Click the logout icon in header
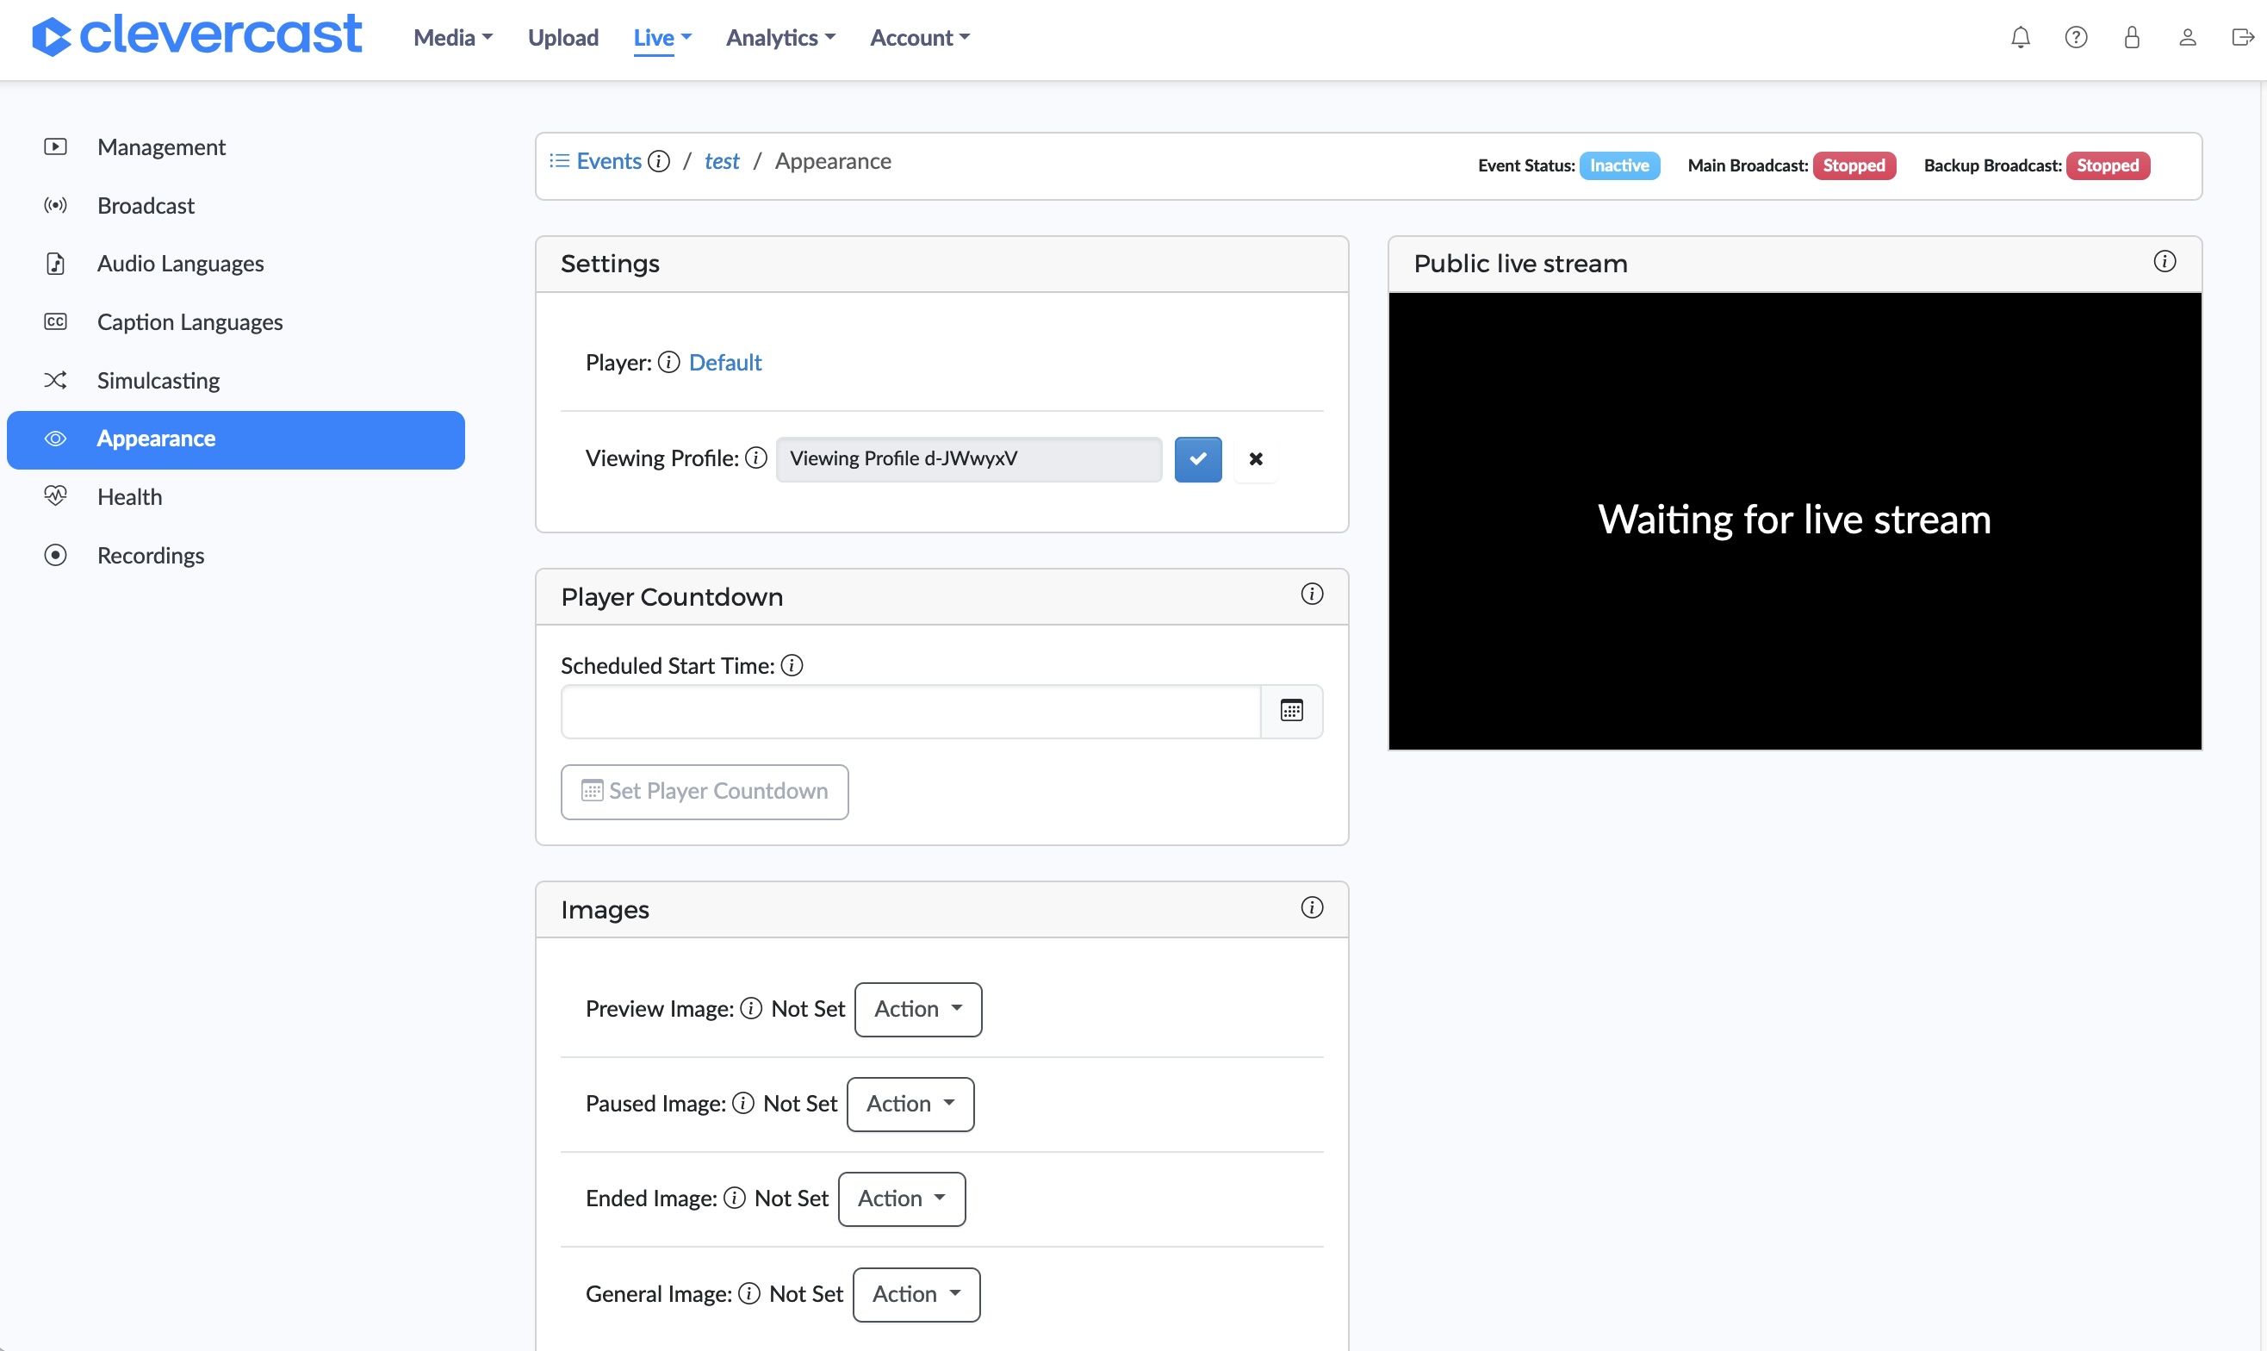The height and width of the screenshot is (1351, 2267). 2242,37
